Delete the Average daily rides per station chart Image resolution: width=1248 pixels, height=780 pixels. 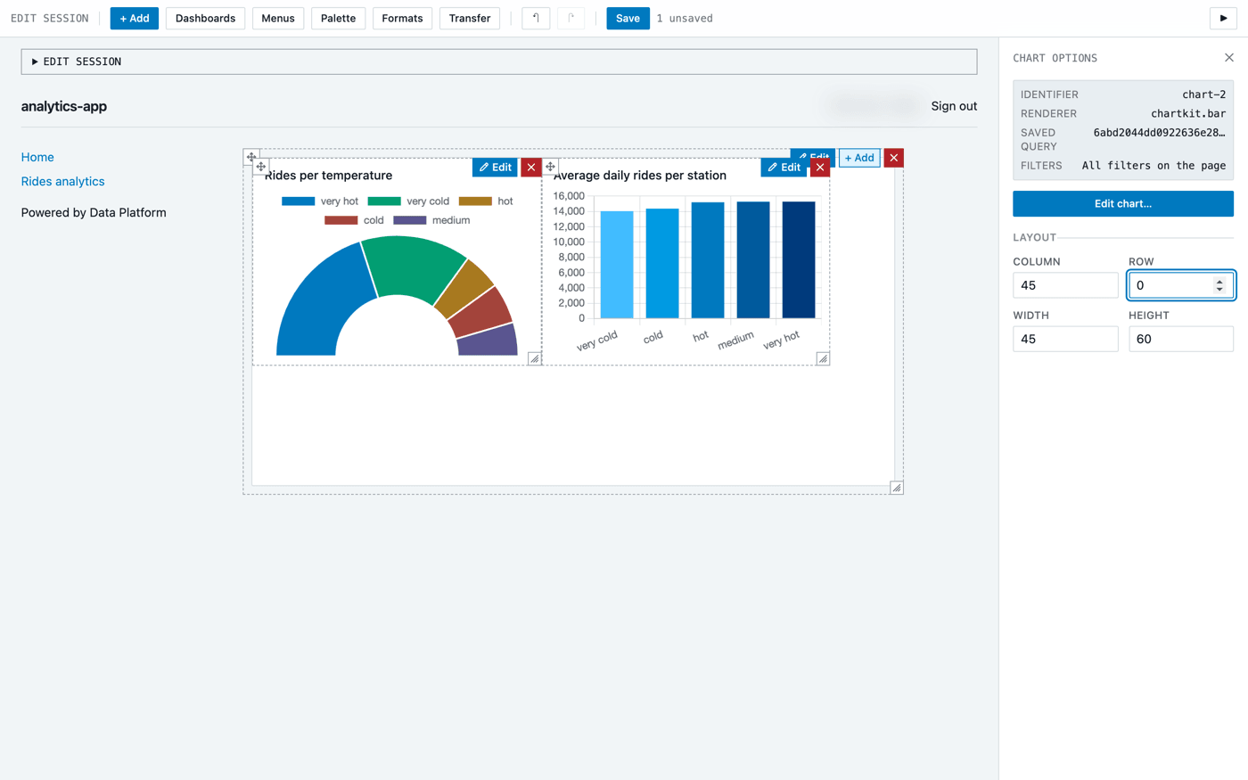(820, 168)
